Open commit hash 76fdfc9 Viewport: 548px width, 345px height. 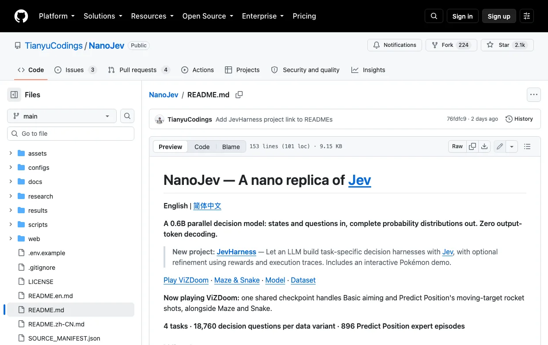[x=457, y=119]
